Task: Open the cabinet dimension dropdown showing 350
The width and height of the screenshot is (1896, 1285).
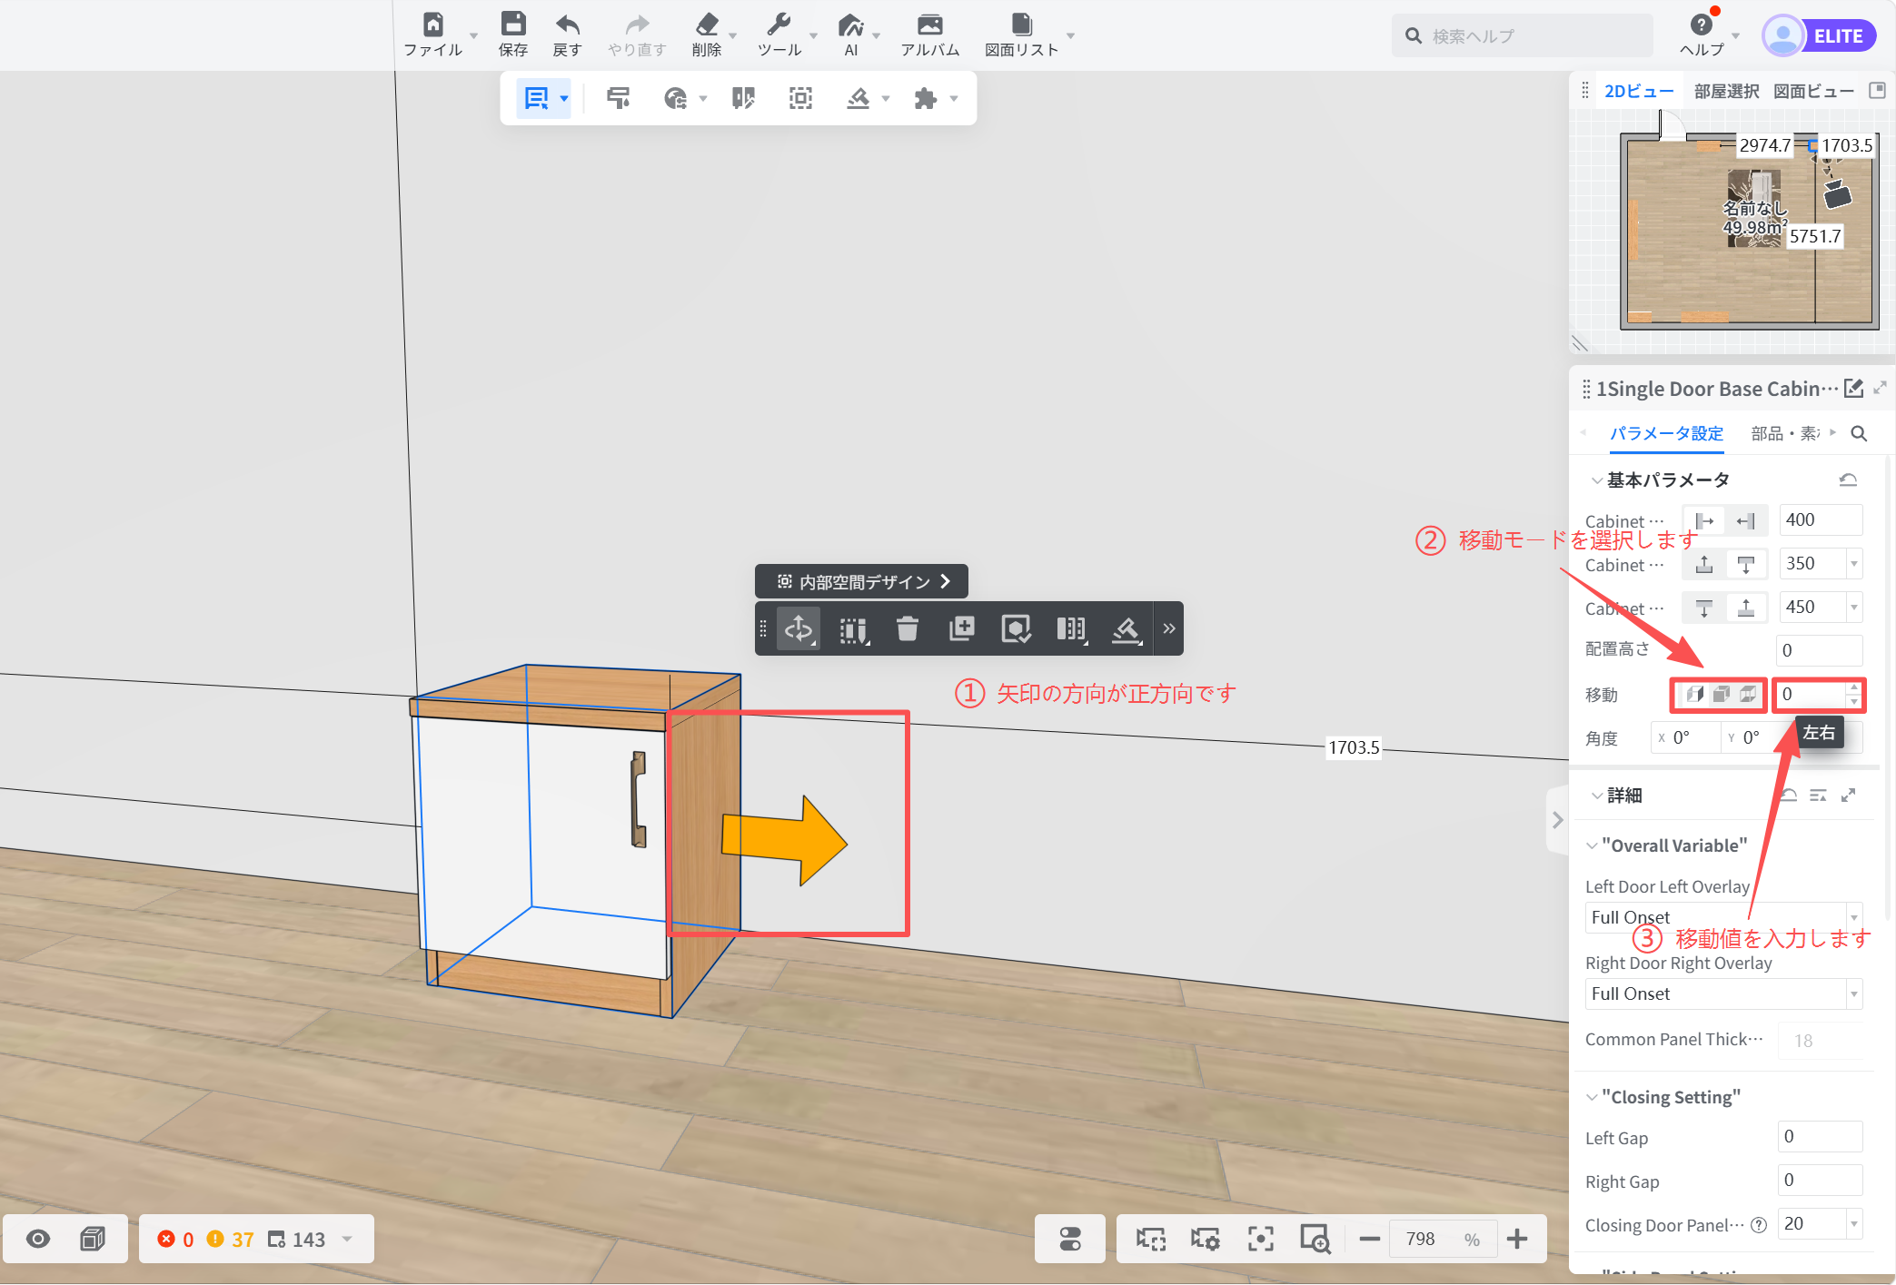Action: [x=1854, y=564]
